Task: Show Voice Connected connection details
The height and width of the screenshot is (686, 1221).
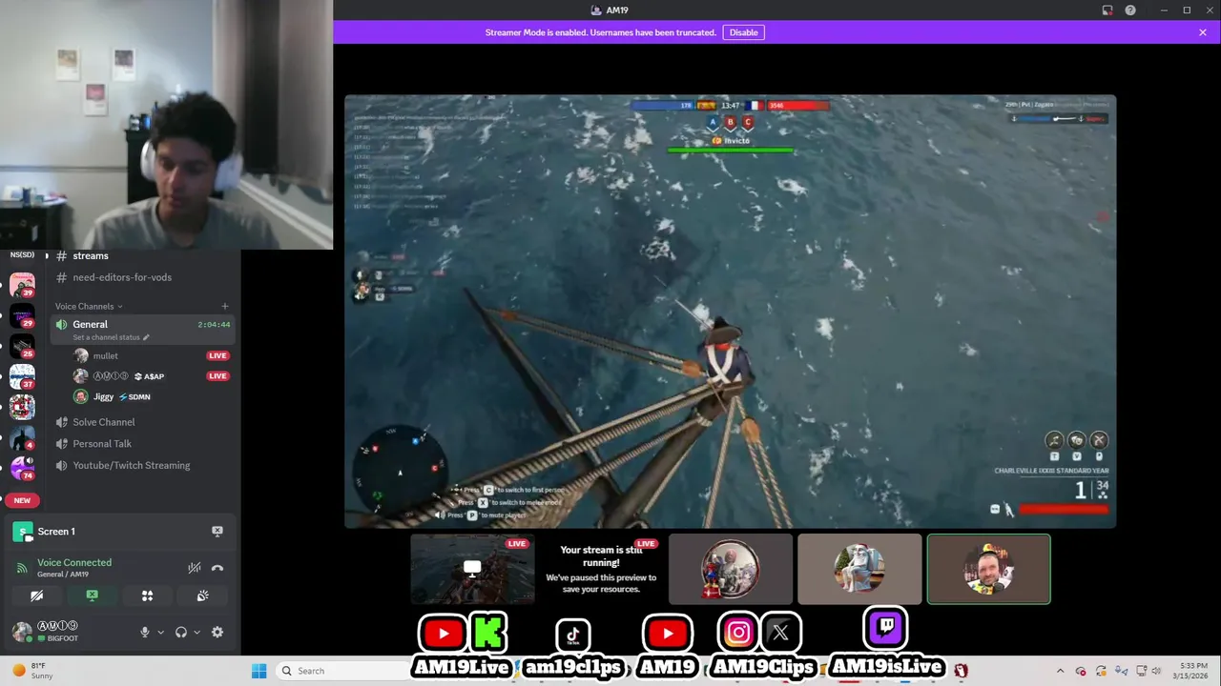Action: tap(74, 562)
